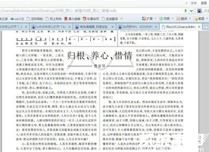
Task: Expand hidden bookmarks with the chevron
Action: point(122,19)
